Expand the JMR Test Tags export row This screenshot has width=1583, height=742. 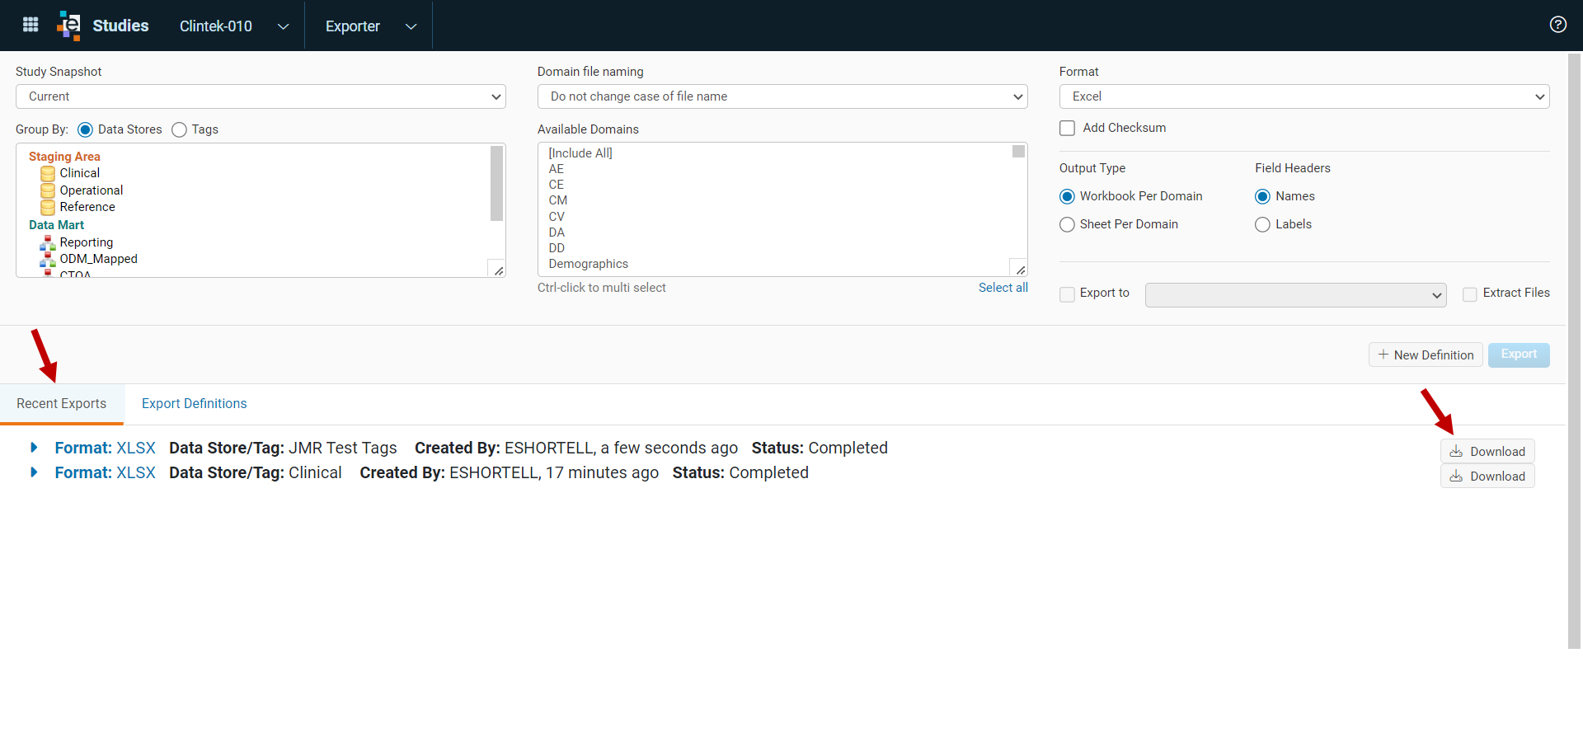(x=34, y=448)
